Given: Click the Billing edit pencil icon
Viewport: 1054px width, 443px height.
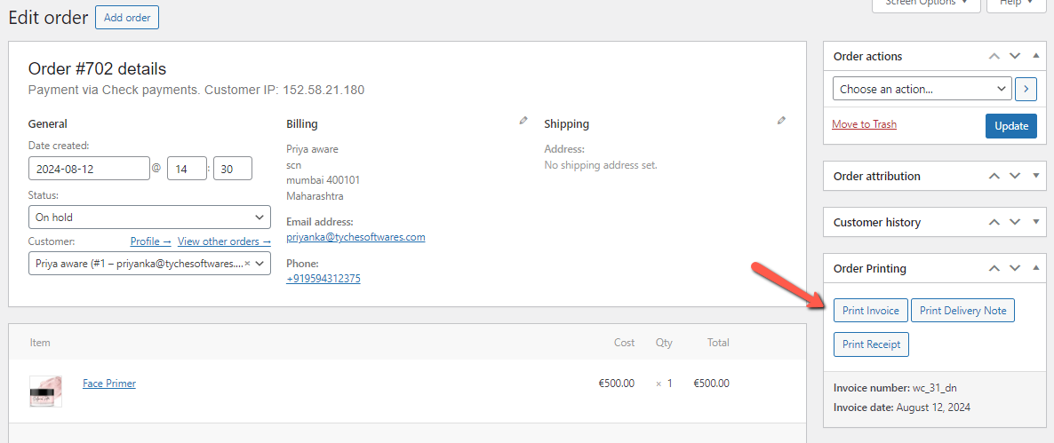Looking at the screenshot, I should [523, 121].
